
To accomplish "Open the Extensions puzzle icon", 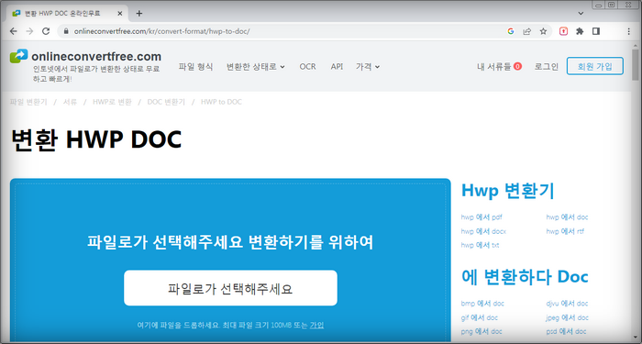I will tap(580, 31).
